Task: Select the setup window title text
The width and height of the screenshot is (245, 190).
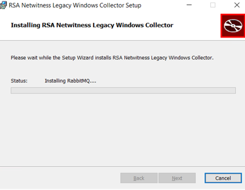Action: [x=75, y=5]
